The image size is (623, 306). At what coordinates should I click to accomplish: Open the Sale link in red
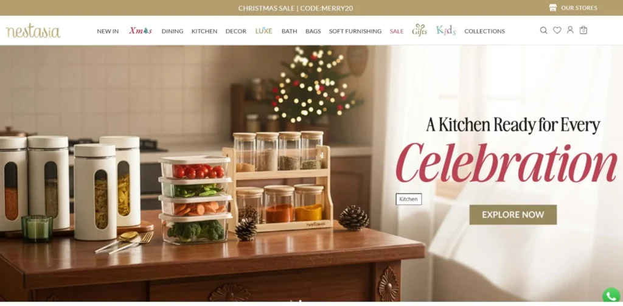397,31
